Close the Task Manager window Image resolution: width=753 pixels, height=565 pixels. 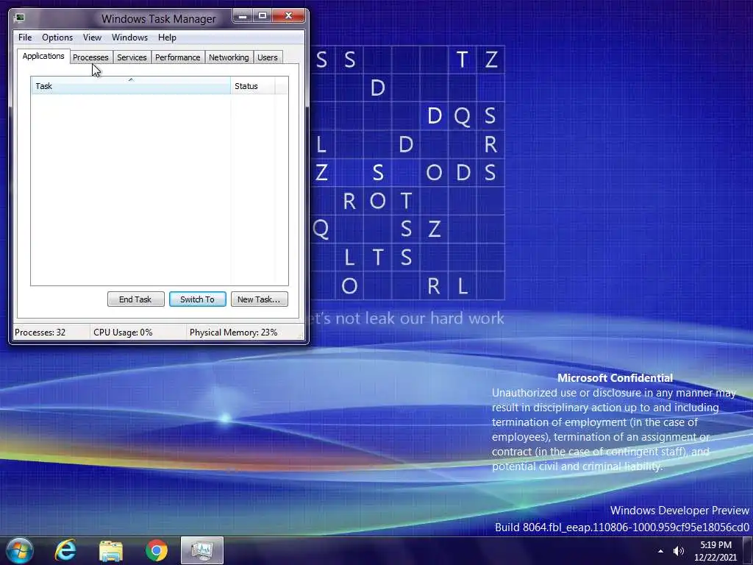click(288, 16)
